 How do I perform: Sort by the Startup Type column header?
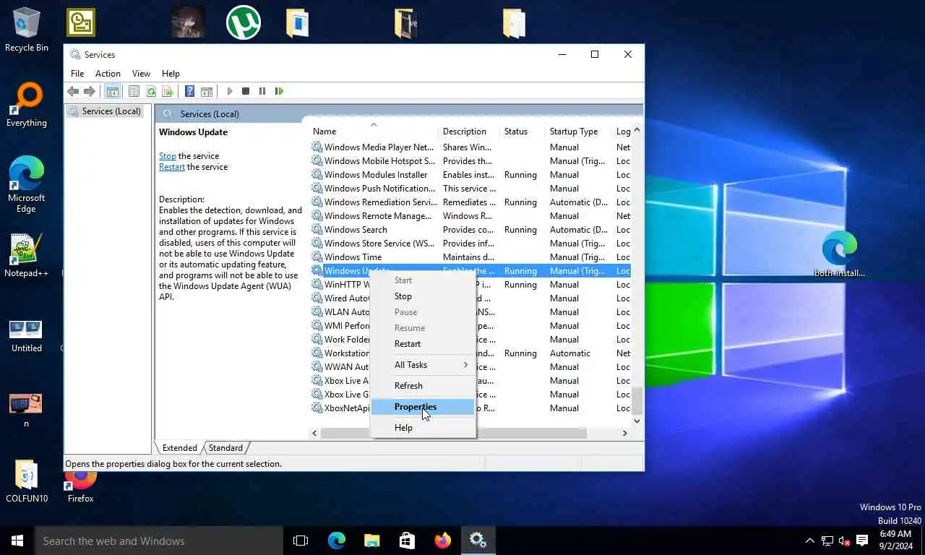coord(578,132)
